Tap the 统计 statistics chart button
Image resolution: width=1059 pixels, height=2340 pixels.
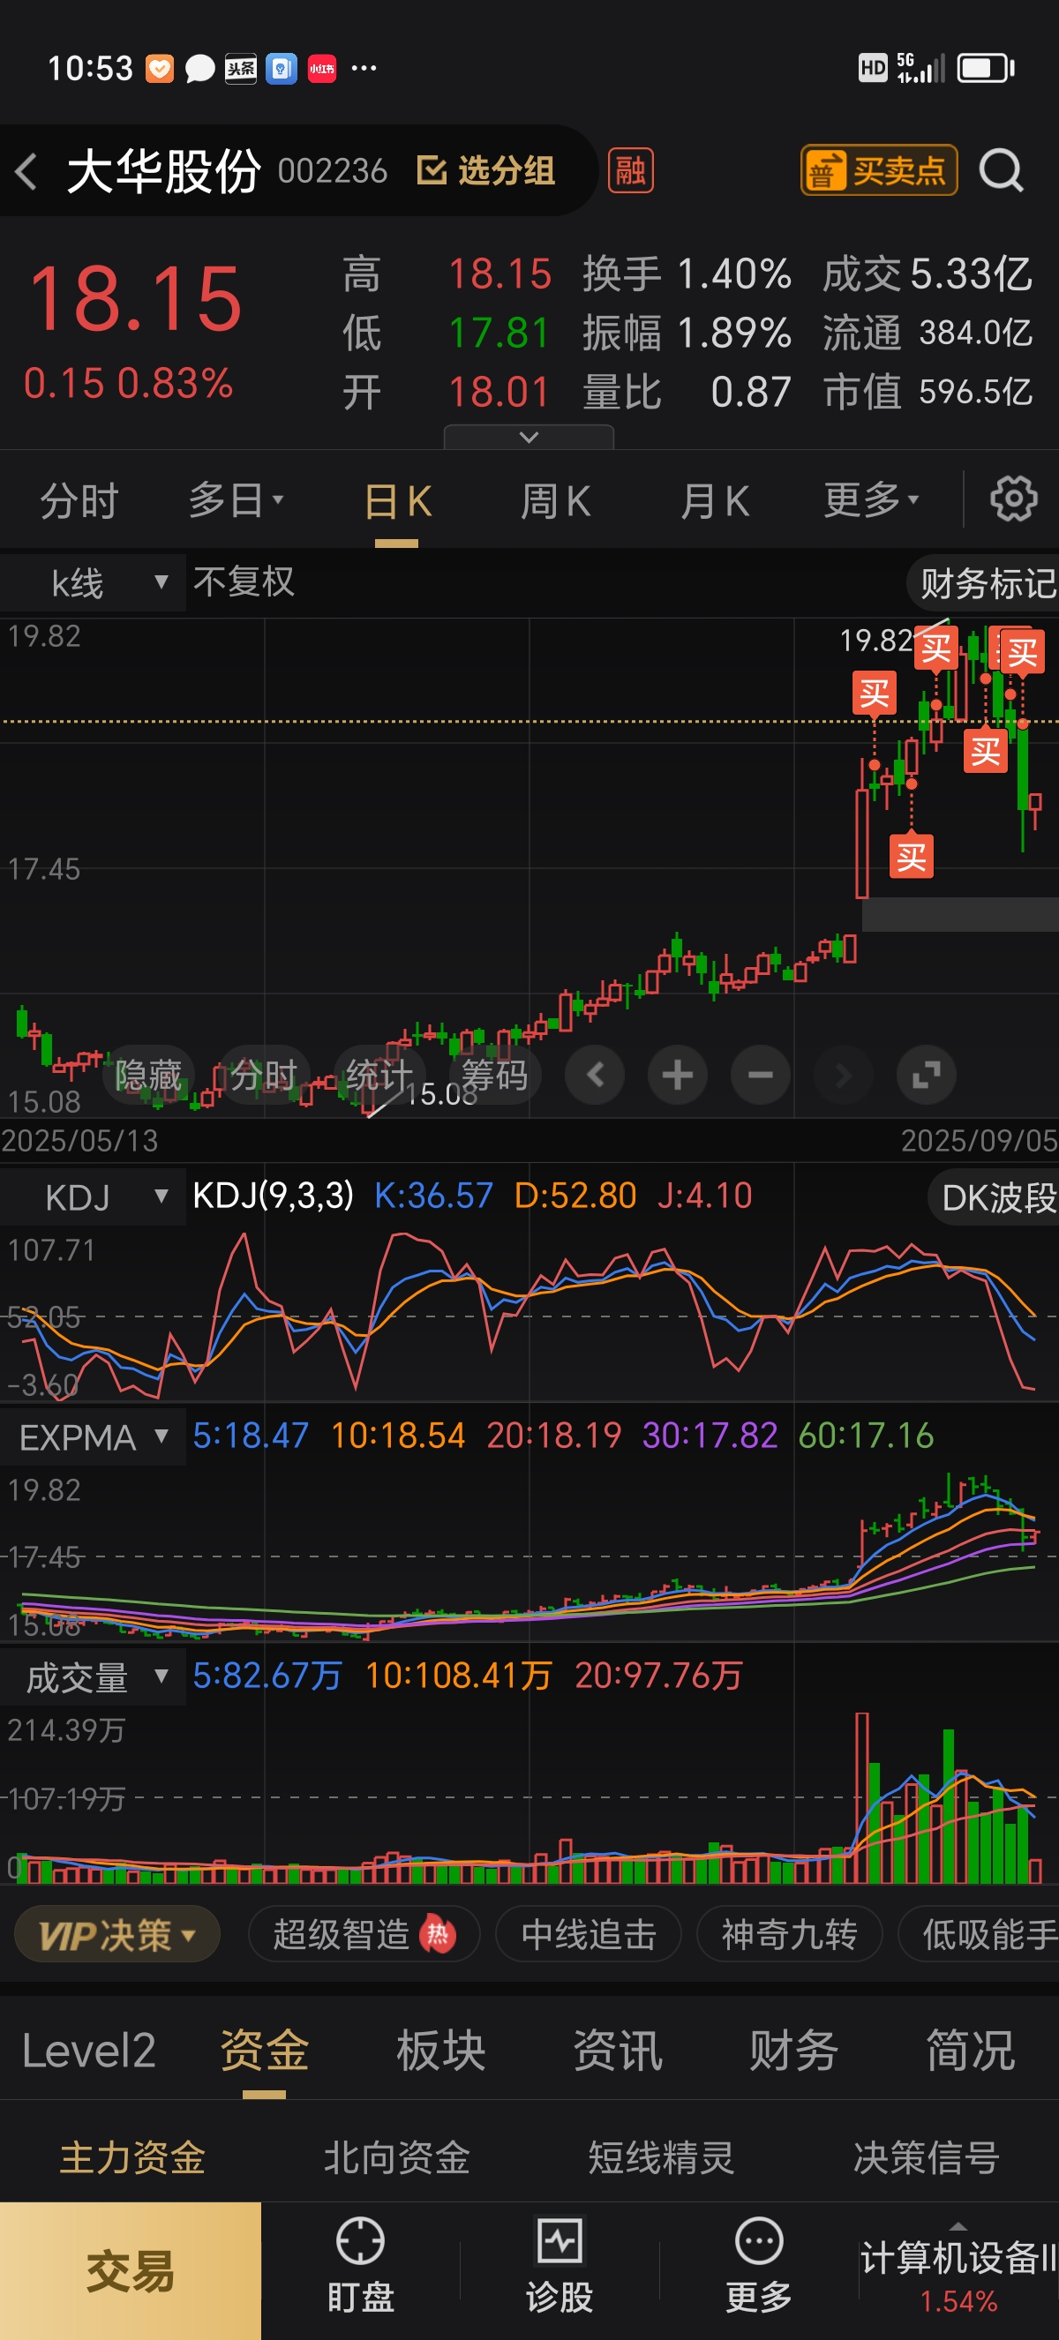point(379,1076)
